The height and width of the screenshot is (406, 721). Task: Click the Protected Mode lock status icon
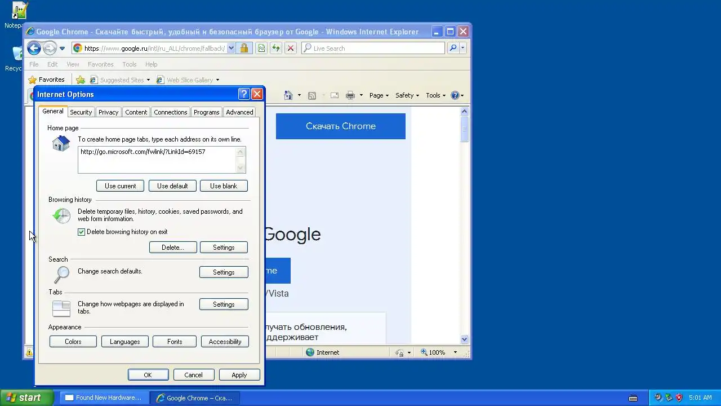point(400,352)
